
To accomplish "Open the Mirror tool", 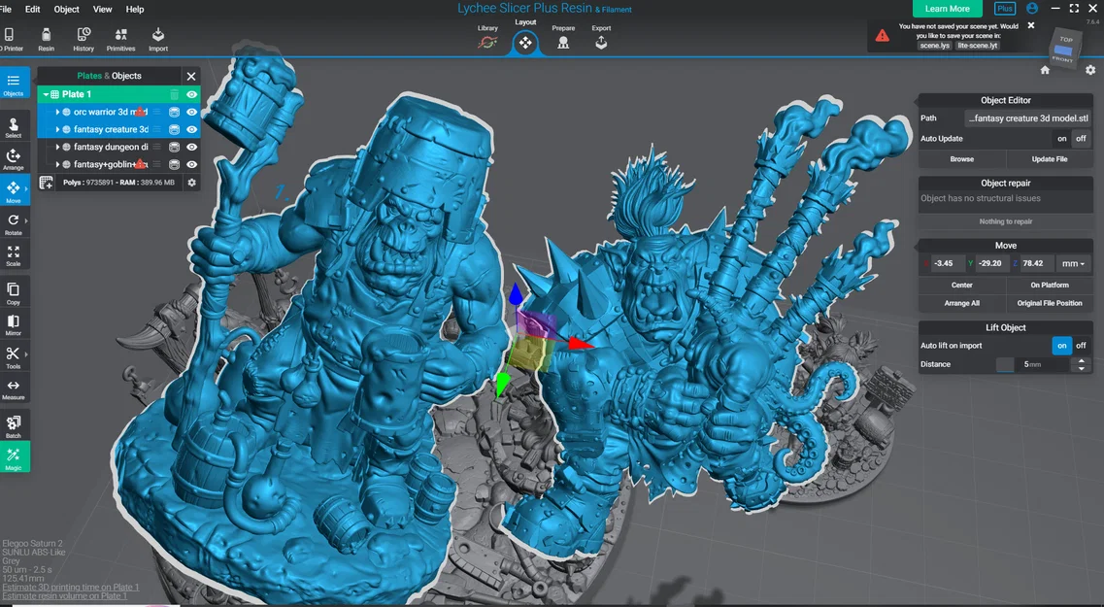I will tap(14, 325).
